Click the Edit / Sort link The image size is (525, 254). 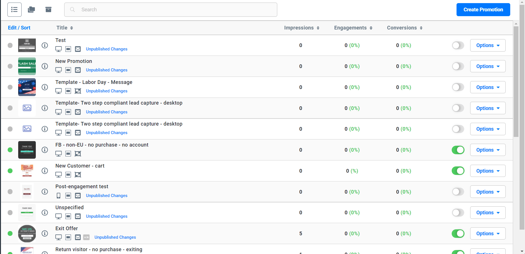click(x=19, y=28)
